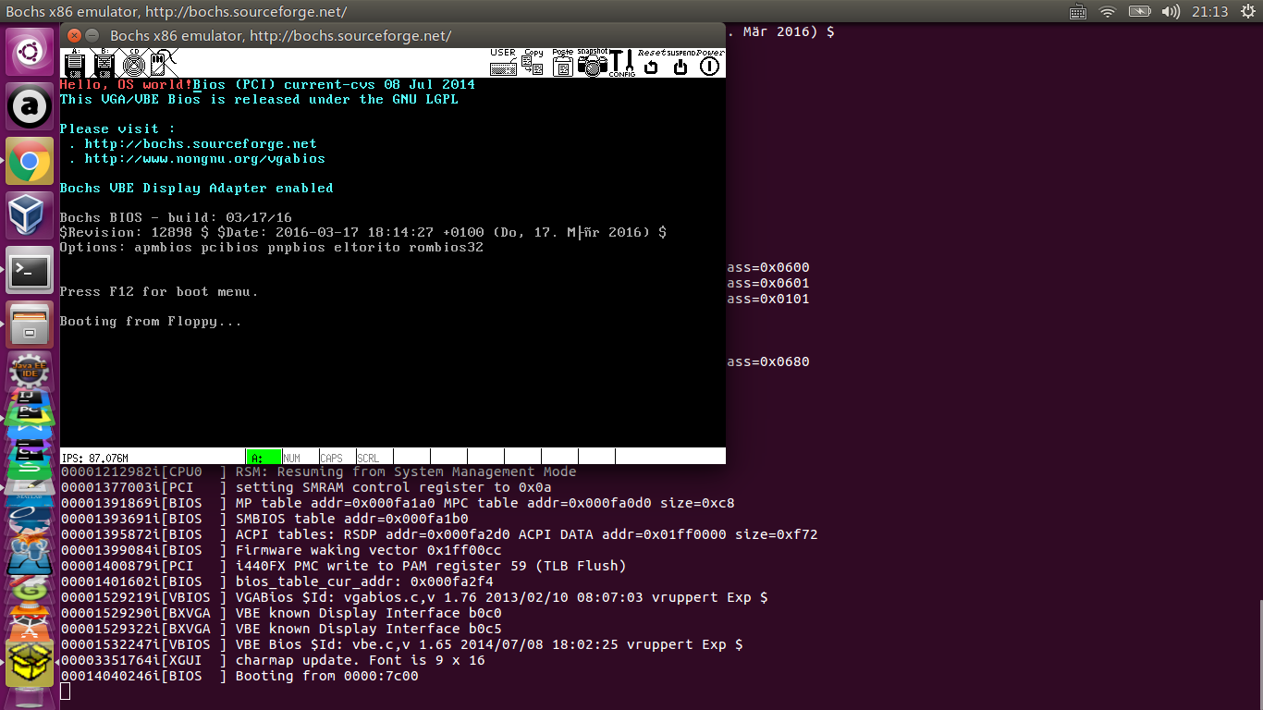This screenshot has width=1263, height=710.
Task: Click terminal log 'SMBIOS table addr=0x000fa1b0'
Action: coord(351,519)
